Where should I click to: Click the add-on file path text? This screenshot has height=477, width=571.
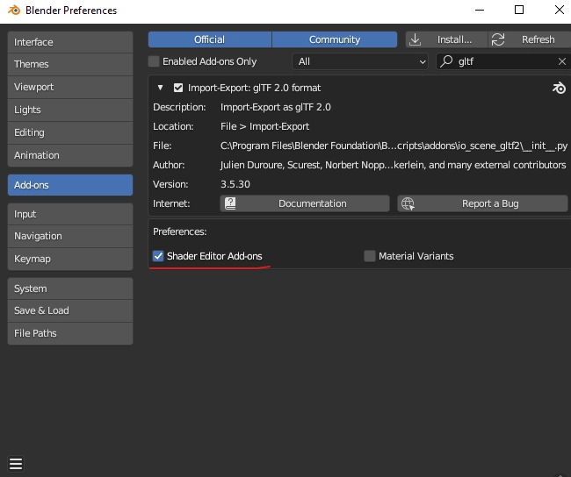coord(394,146)
